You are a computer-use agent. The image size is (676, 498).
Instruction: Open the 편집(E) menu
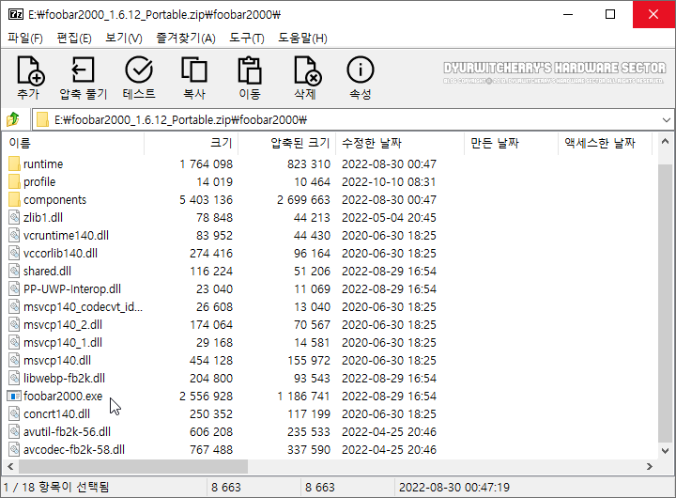74,38
